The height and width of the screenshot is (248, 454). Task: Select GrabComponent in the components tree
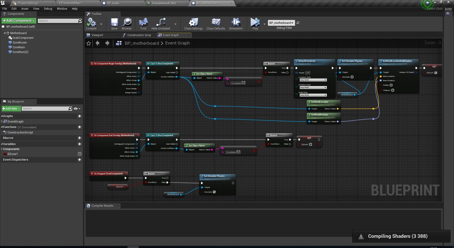click(x=23, y=38)
